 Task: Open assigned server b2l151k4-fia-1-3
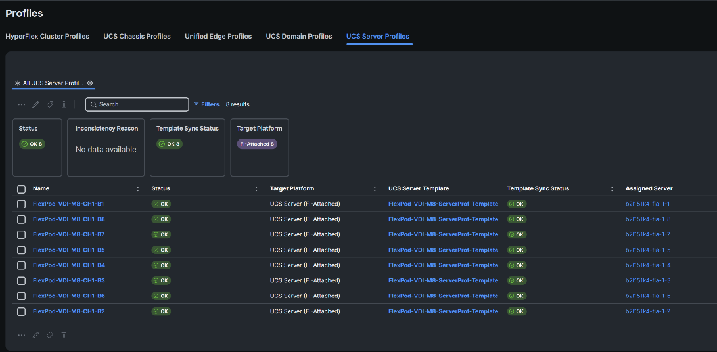(x=648, y=280)
